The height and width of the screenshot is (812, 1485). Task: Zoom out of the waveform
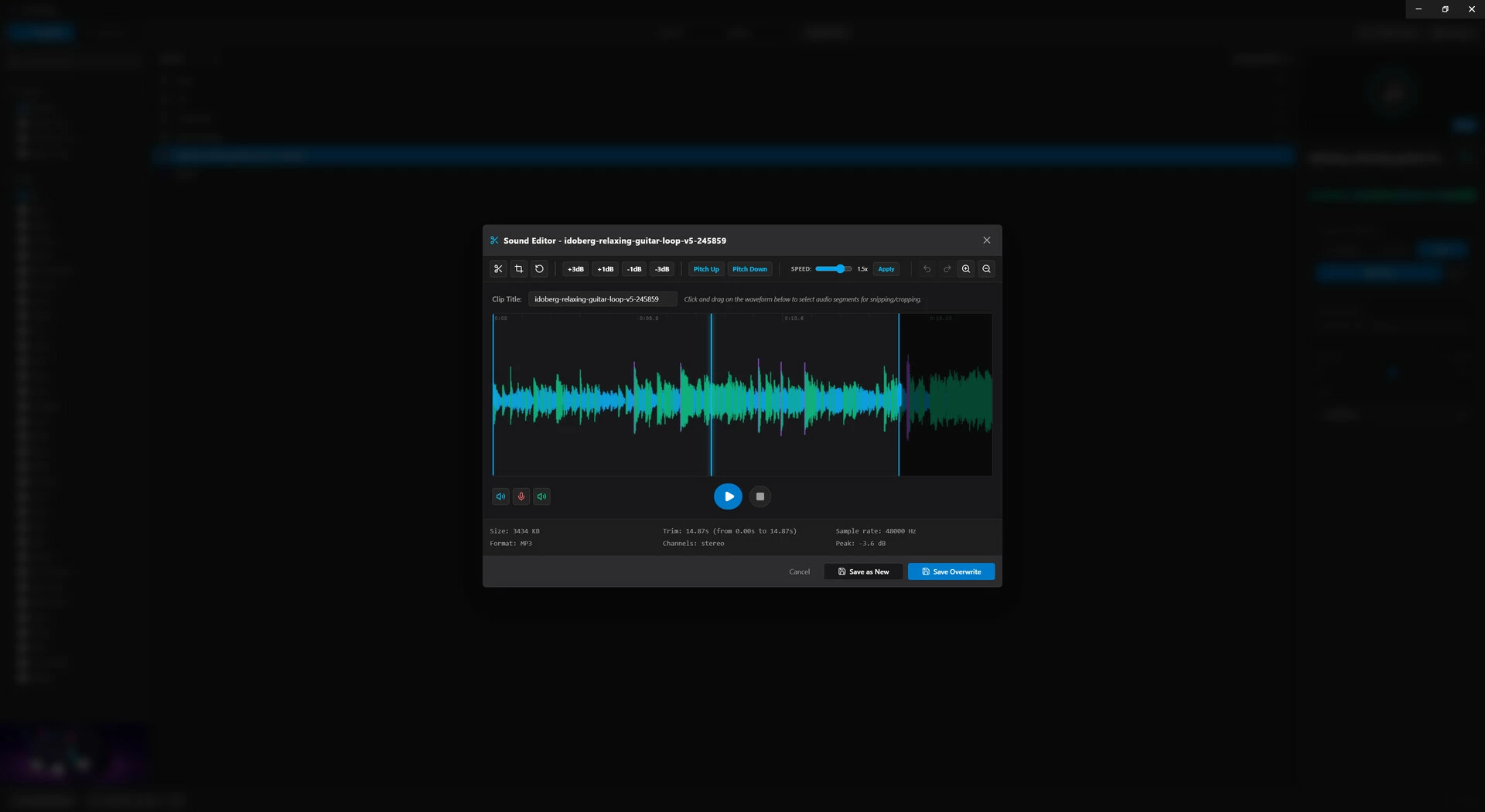pyautogui.click(x=986, y=269)
